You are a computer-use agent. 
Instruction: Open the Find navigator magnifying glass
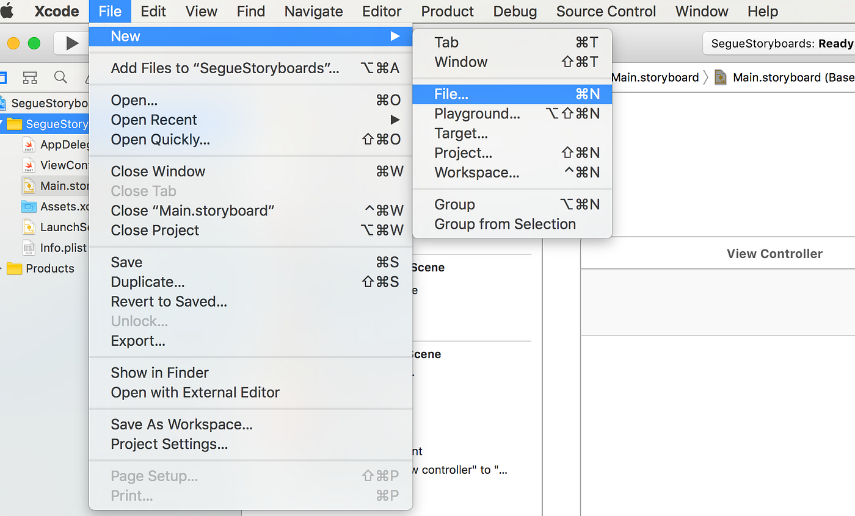pos(59,78)
